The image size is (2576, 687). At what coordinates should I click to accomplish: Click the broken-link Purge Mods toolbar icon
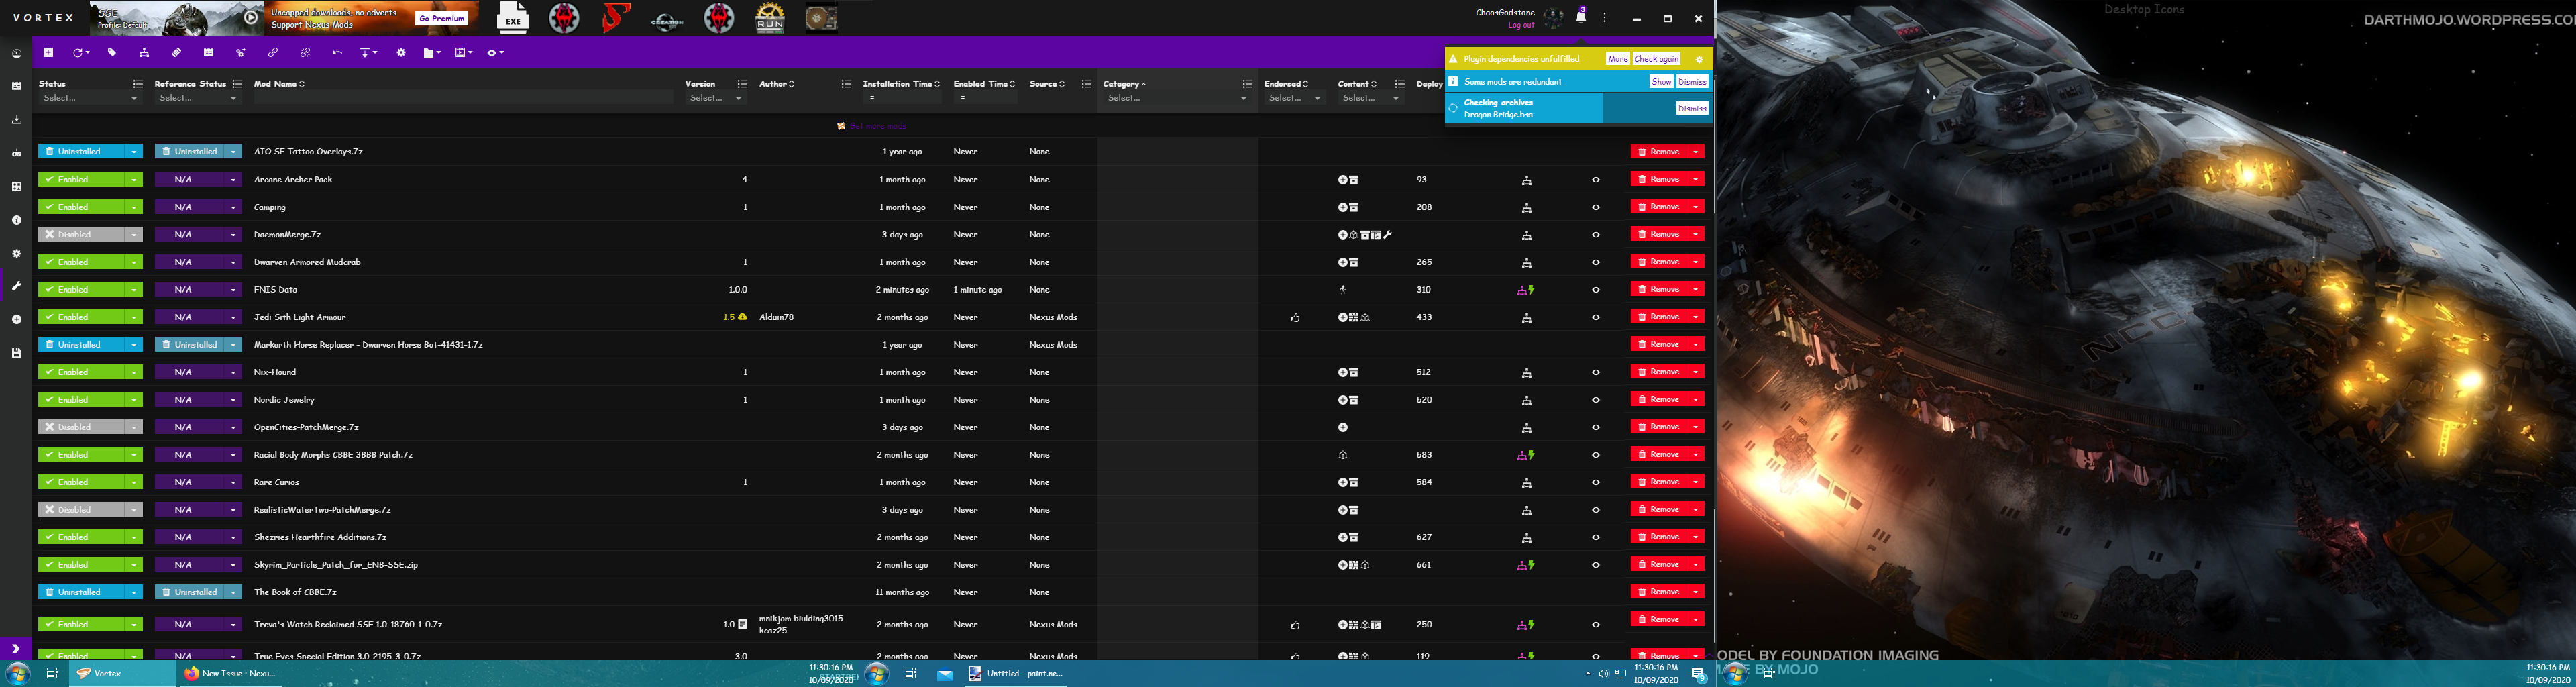click(x=305, y=52)
